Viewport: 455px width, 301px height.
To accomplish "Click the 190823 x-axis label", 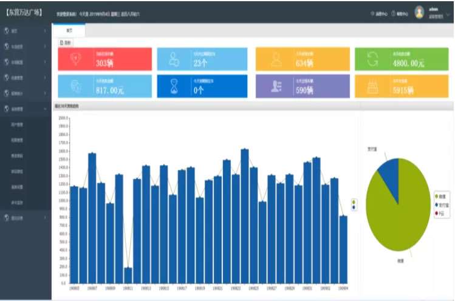I will [236, 288].
